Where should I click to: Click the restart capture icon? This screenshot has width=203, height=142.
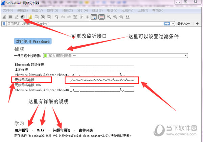17,17
